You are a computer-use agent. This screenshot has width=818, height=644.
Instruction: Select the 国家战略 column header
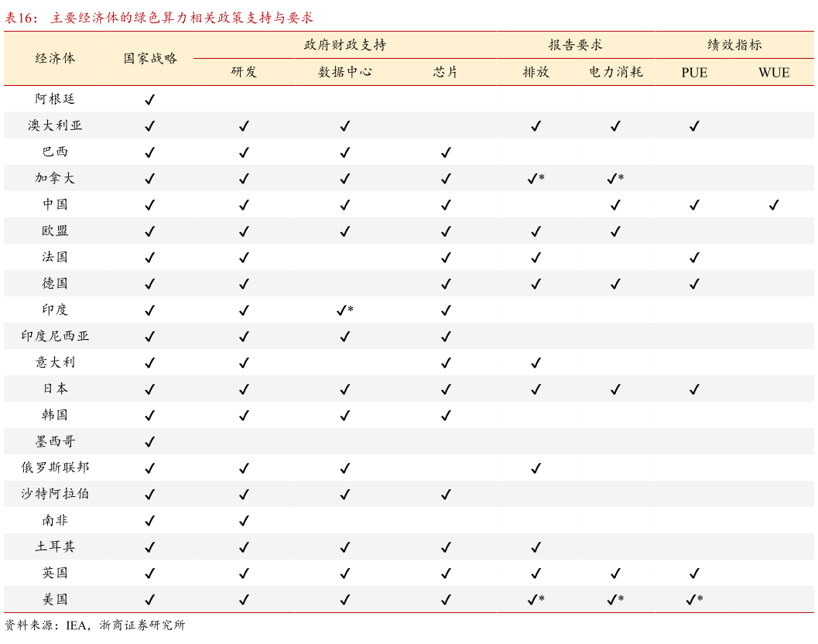[x=150, y=59]
